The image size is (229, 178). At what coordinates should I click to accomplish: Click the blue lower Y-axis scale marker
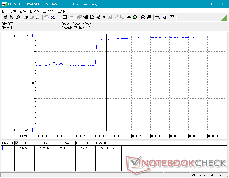point(32,130)
